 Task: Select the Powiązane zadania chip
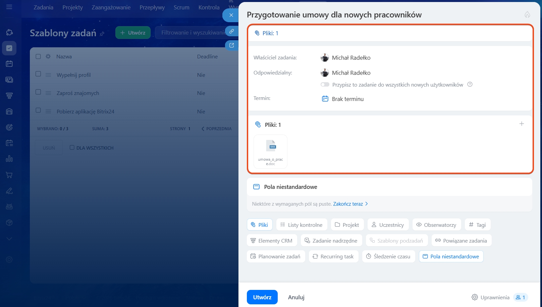(x=461, y=241)
